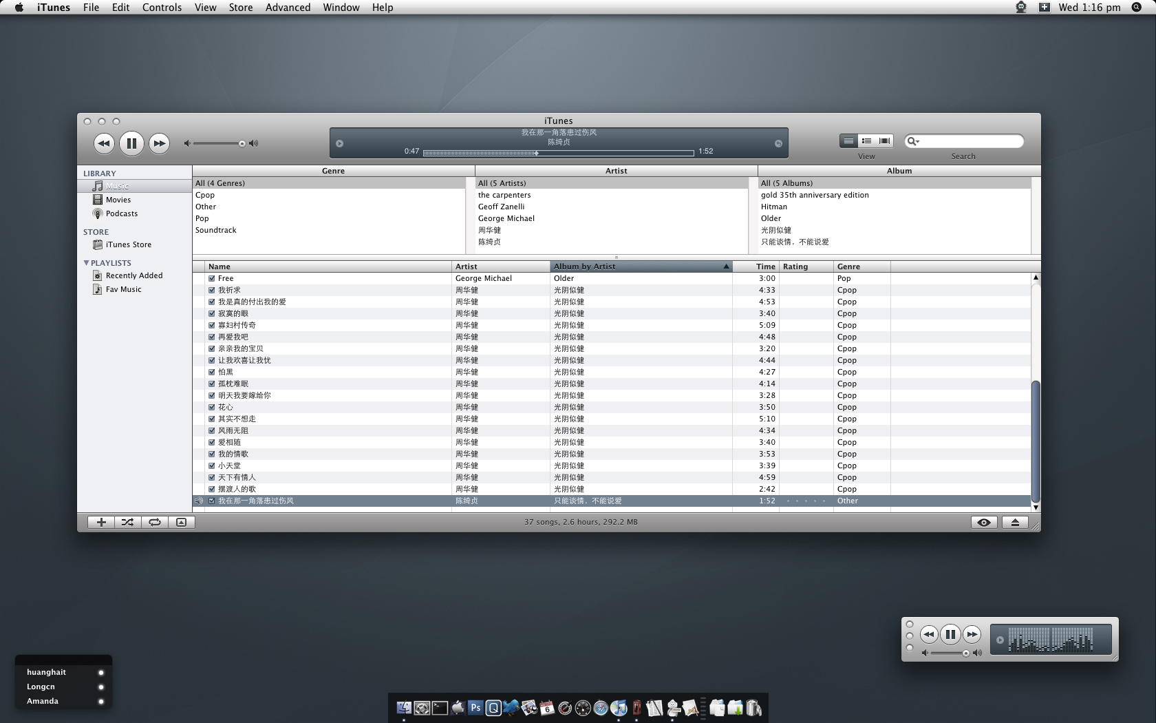Open Safari from the Dock
The width and height of the screenshot is (1156, 723).
pyautogui.click(x=601, y=708)
